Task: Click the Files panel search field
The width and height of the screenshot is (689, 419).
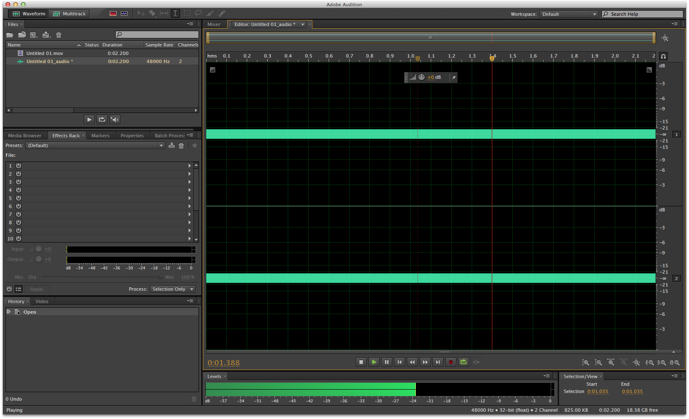Action: tap(157, 35)
